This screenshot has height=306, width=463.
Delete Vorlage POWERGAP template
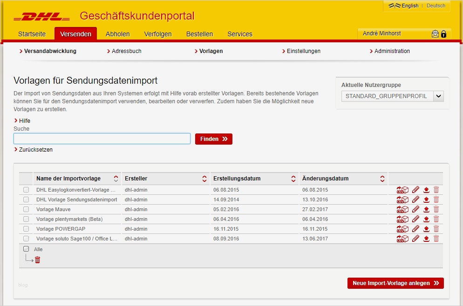coord(436,229)
